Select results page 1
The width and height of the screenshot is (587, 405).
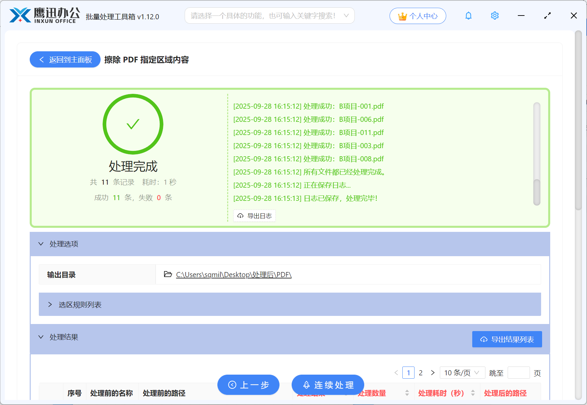[x=408, y=373]
